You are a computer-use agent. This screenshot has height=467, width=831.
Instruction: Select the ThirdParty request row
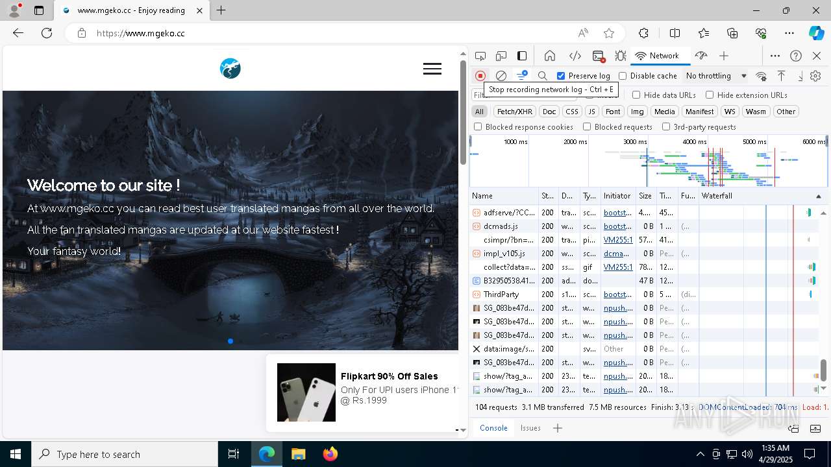click(644, 294)
